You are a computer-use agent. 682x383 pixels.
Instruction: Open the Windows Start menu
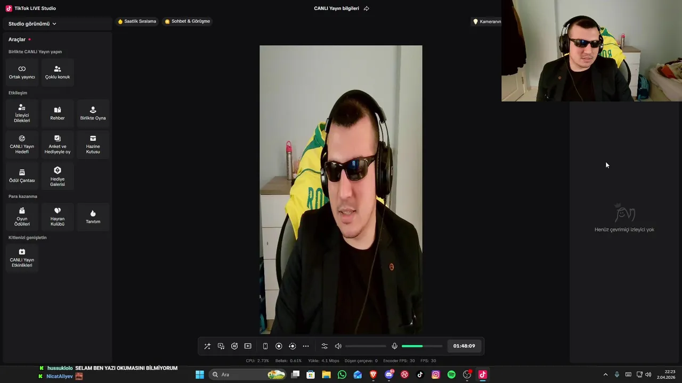(x=200, y=375)
